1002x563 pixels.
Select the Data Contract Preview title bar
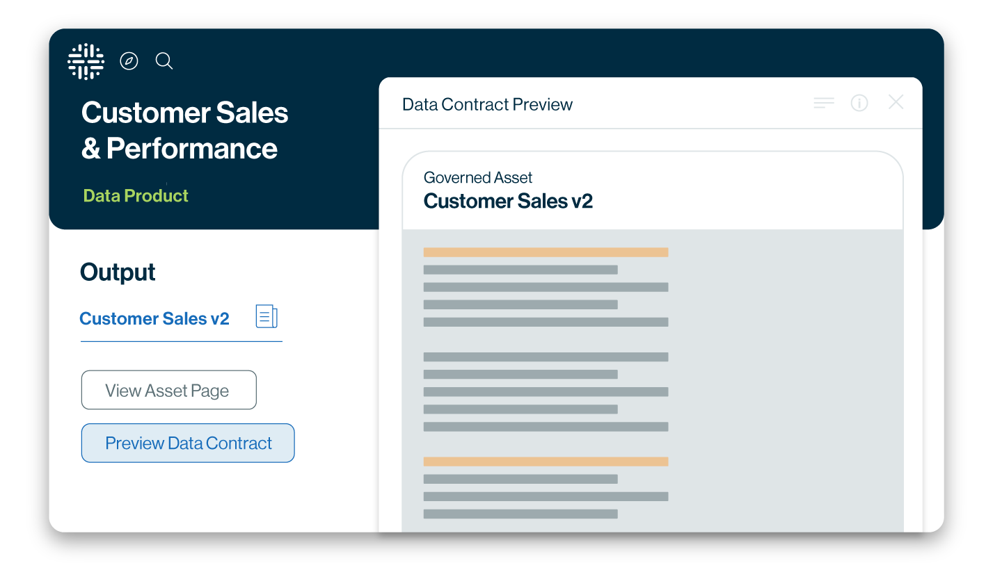487,104
